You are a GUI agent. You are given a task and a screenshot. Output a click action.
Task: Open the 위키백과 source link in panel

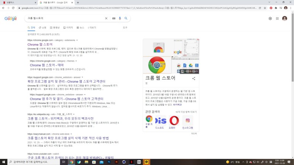tap(177, 105)
